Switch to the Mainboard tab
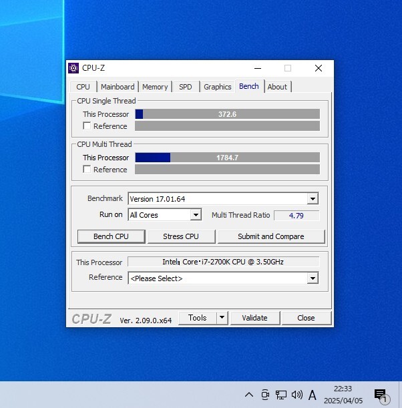 pyautogui.click(x=118, y=87)
